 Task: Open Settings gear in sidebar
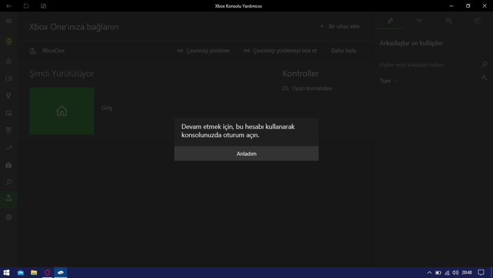pyautogui.click(x=9, y=217)
